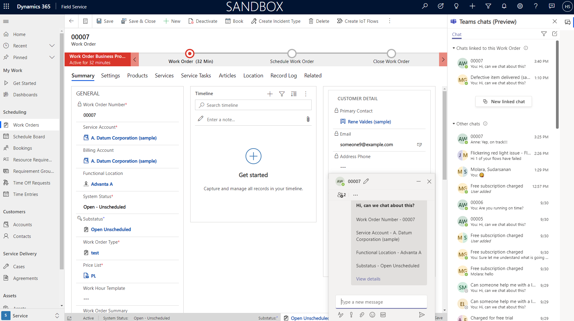574x321 pixels.
Task: Select the Schedule Work Order stage
Action: tap(292, 54)
